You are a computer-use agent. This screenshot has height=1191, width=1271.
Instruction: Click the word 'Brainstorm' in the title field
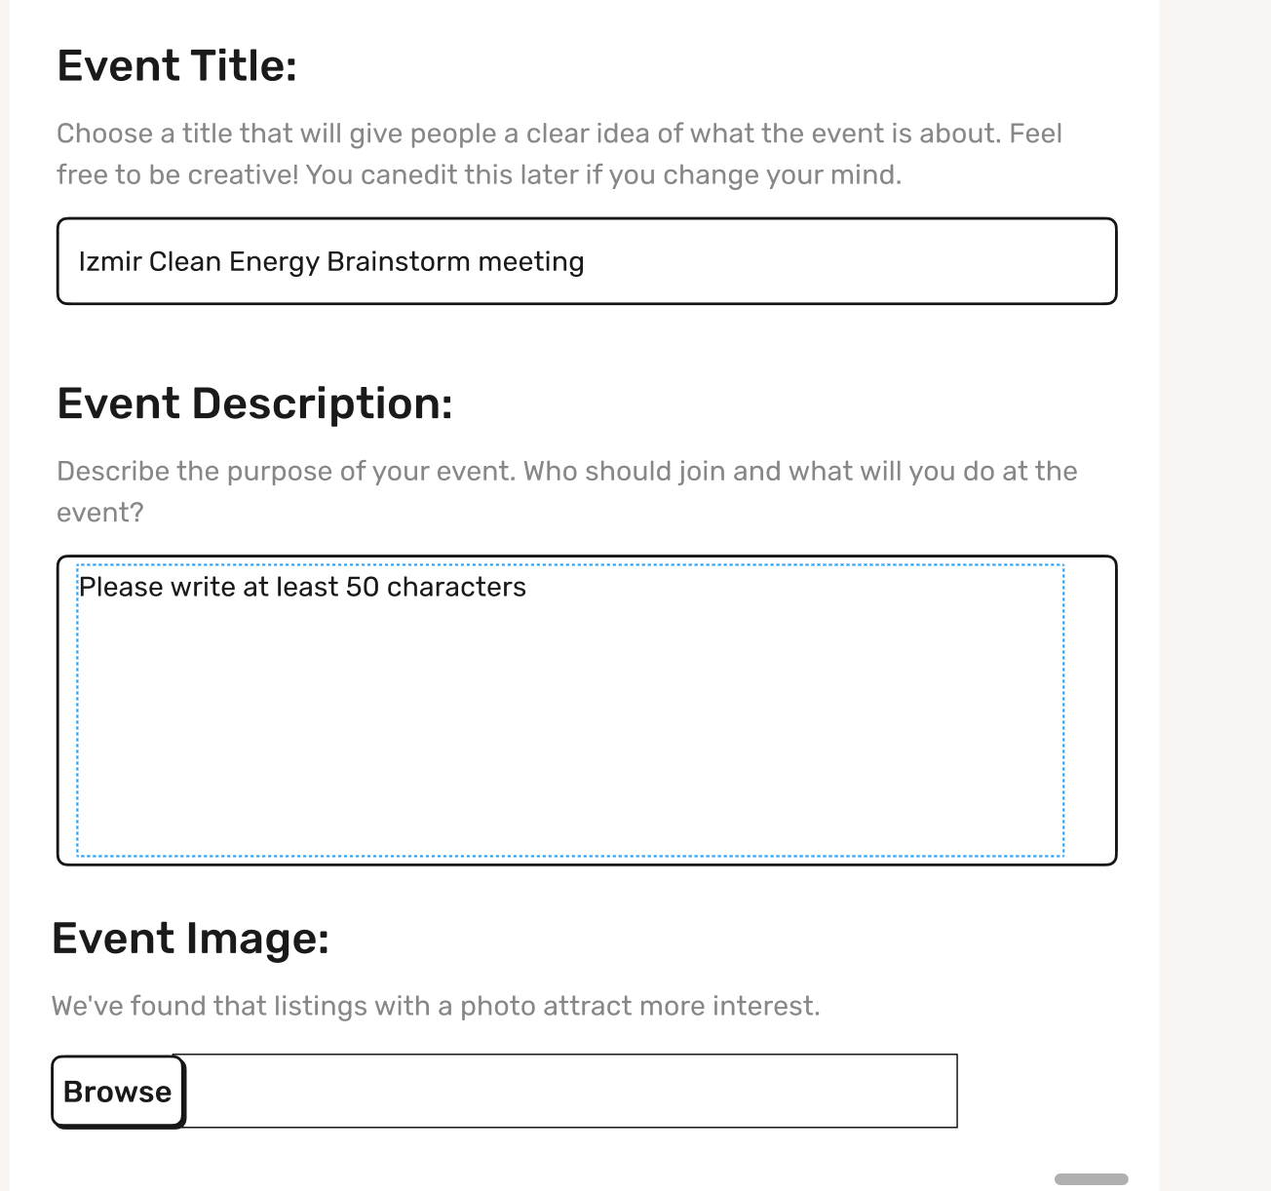coord(392,261)
